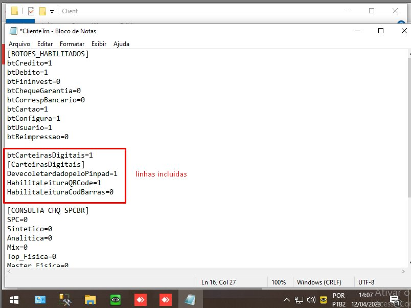The image size is (411, 308).
Task: Open the Editar menu
Action: pos(45,44)
